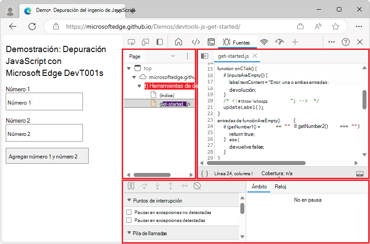
Task: Open the Welcome home tool
Action: pos(179,42)
